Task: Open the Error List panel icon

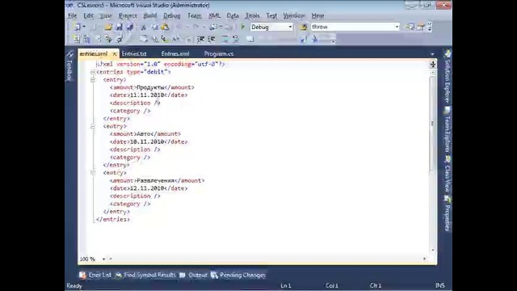Action: tap(82, 275)
